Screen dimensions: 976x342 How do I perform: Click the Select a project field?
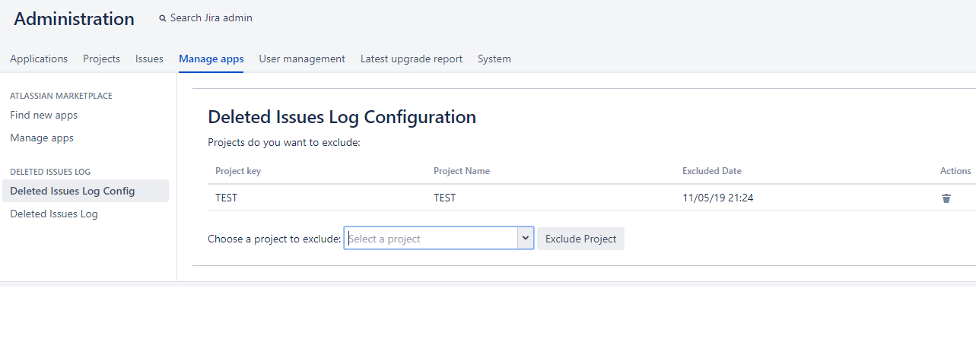(431, 239)
